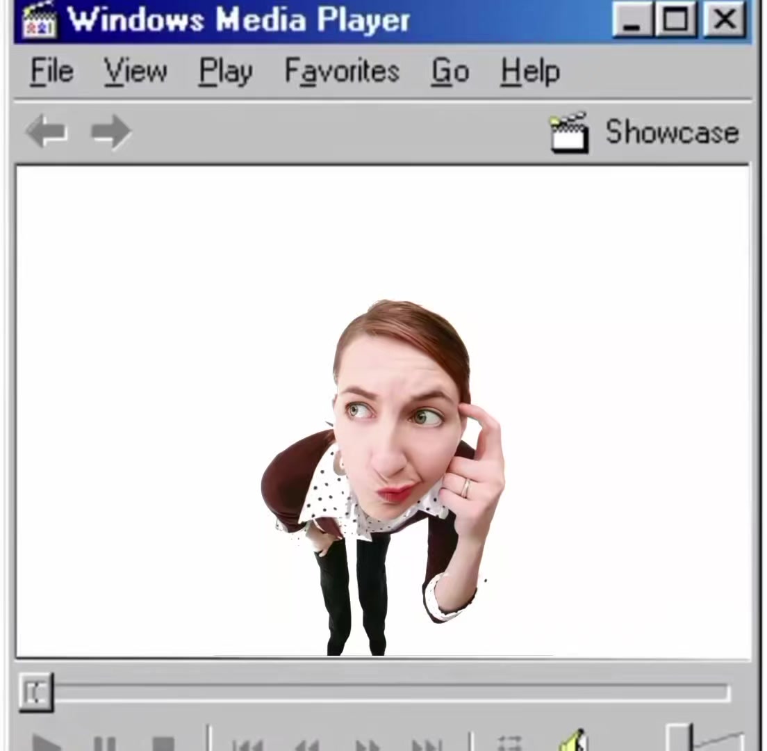Mute audio with the speaker icon

(573, 741)
